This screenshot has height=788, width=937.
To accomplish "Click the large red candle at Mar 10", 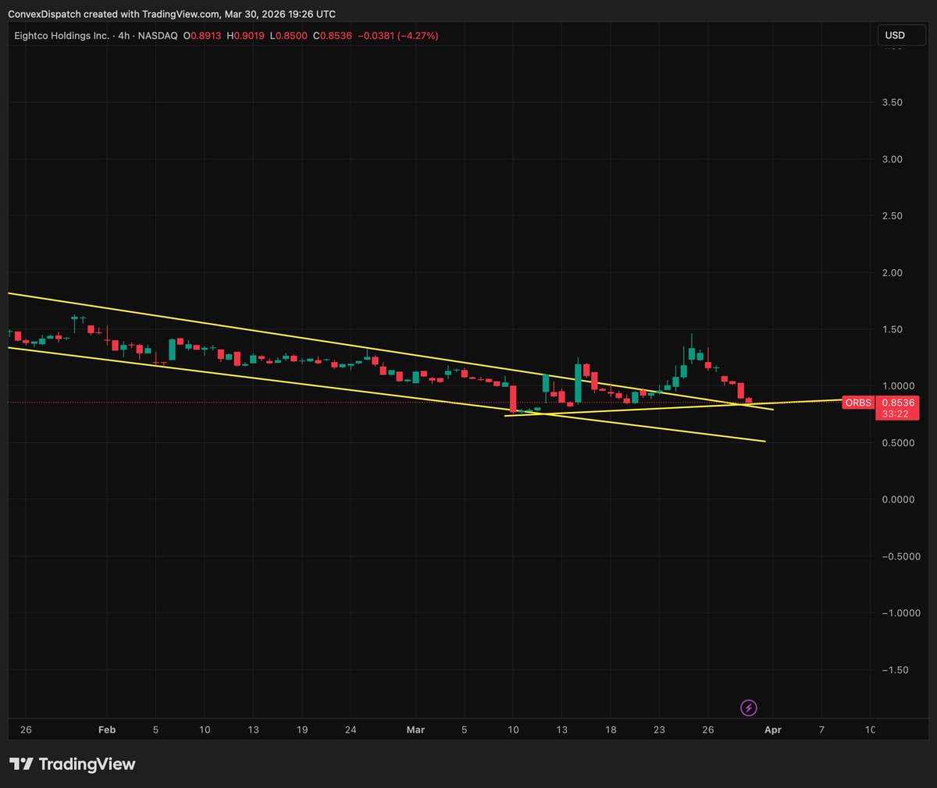I will (513, 397).
